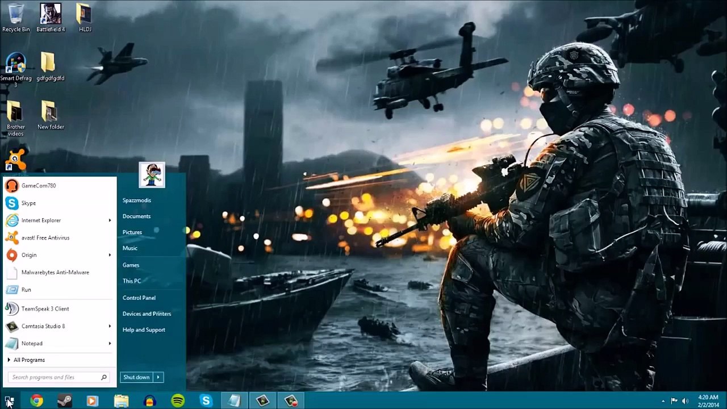Open the Spazzmodis user folder link
727x409 pixels.
[x=137, y=201]
